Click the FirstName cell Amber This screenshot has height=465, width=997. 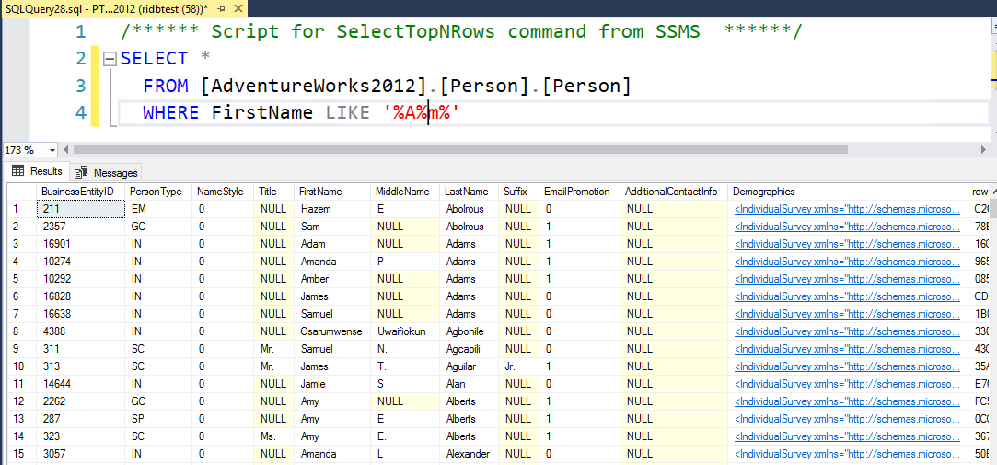tap(332, 279)
